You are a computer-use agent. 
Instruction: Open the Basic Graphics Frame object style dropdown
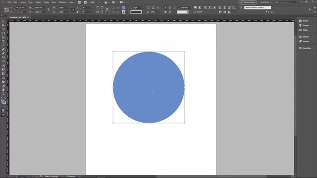pyautogui.click(x=272, y=8)
